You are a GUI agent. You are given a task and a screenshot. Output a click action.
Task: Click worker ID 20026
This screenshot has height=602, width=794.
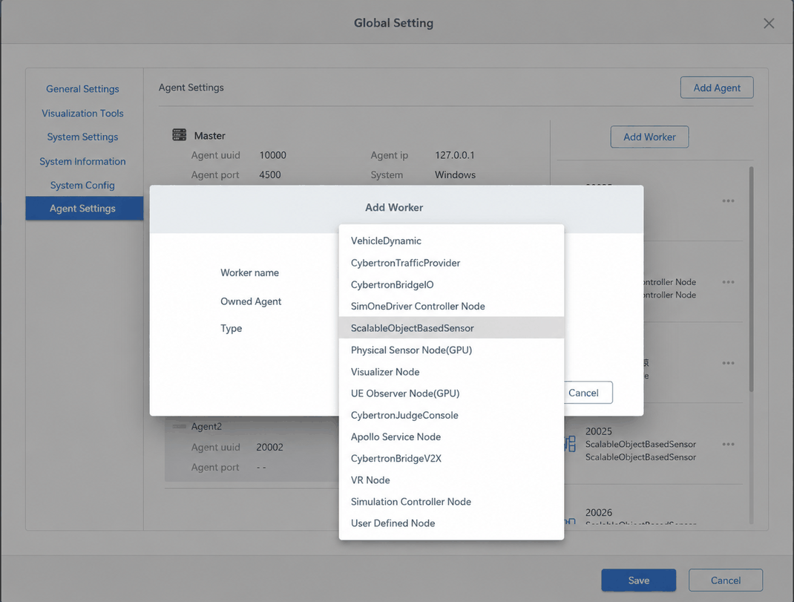click(x=599, y=512)
